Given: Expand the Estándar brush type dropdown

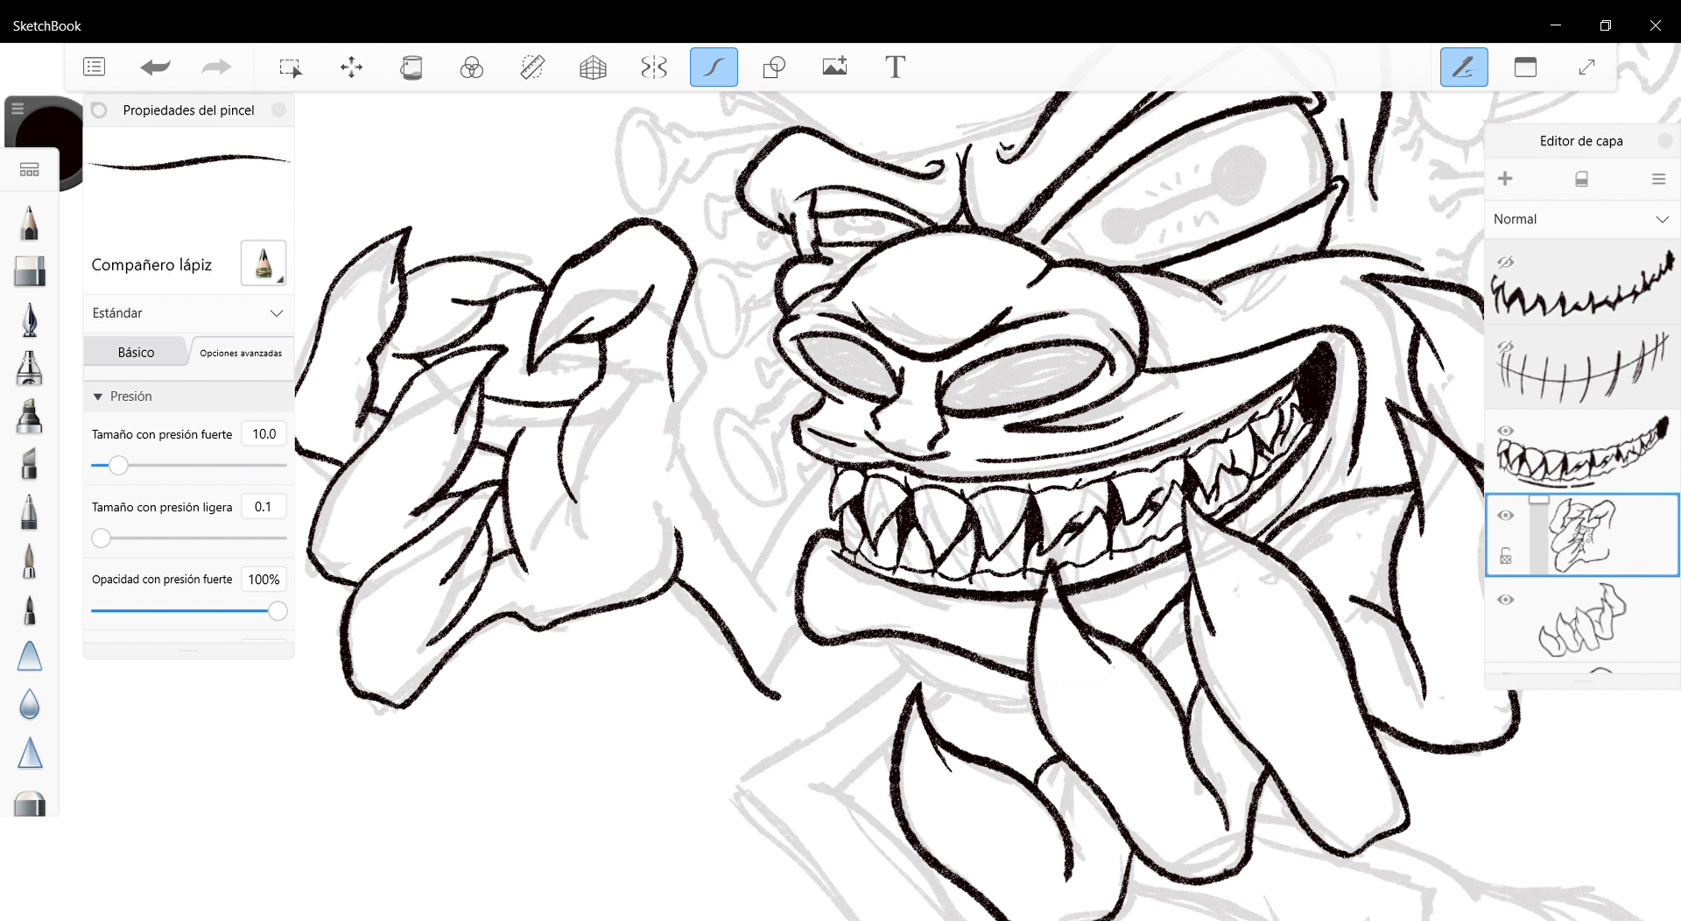Looking at the screenshot, I should pos(188,313).
